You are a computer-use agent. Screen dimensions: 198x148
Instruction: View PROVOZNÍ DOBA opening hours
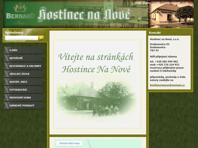click(24, 98)
